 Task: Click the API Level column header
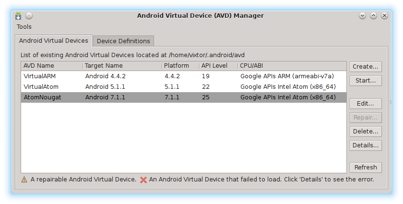pos(219,66)
